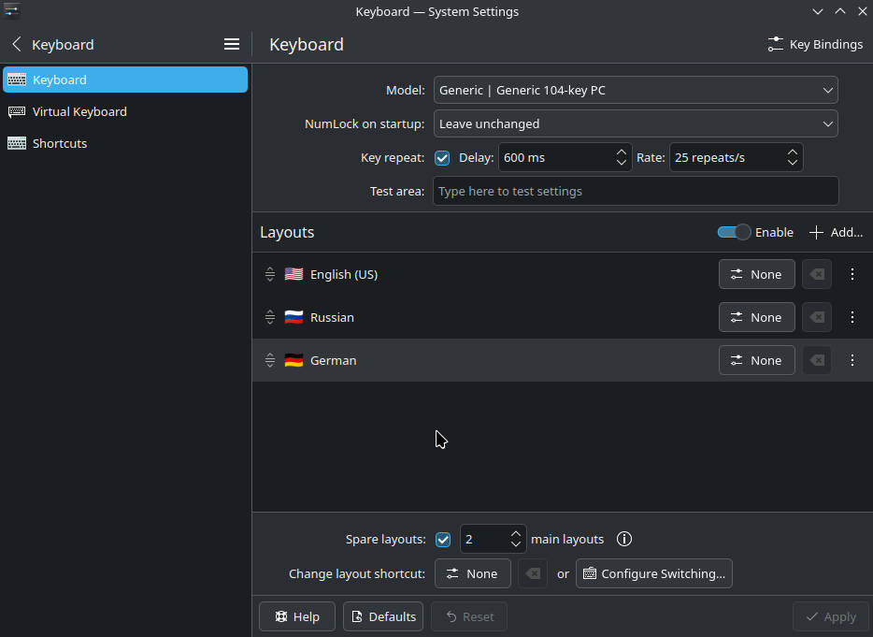Viewport: 873px width, 637px height.
Task: Click the German flag icon
Action: click(293, 360)
